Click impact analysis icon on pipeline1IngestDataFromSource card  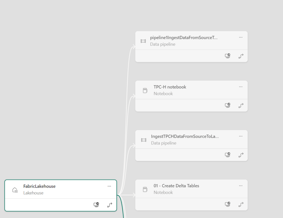(x=227, y=56)
